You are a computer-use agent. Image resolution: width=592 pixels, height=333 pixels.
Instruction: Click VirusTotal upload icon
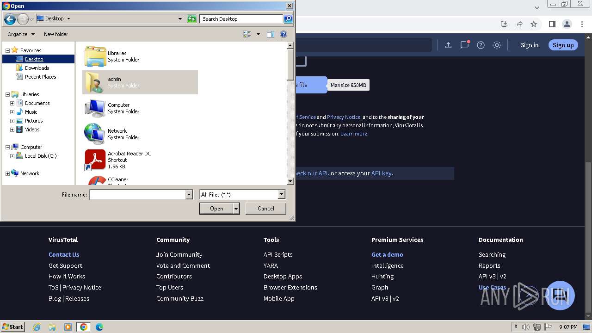click(x=448, y=45)
